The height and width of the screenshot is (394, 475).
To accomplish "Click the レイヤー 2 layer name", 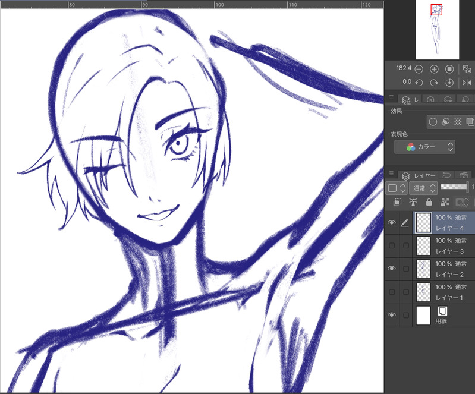I will [449, 275].
